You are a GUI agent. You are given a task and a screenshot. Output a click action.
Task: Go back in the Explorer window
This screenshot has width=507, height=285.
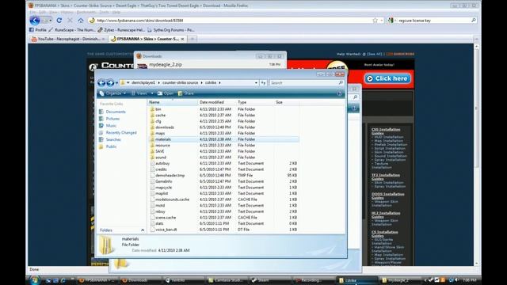click(x=101, y=82)
